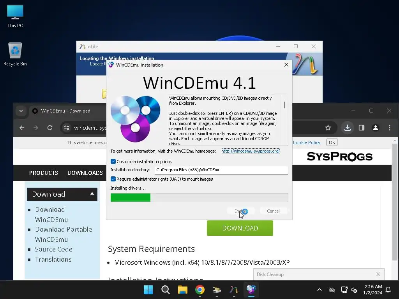The height and width of the screenshot is (299, 399).
Task: Bookmark this page with star icon
Action: point(328,128)
